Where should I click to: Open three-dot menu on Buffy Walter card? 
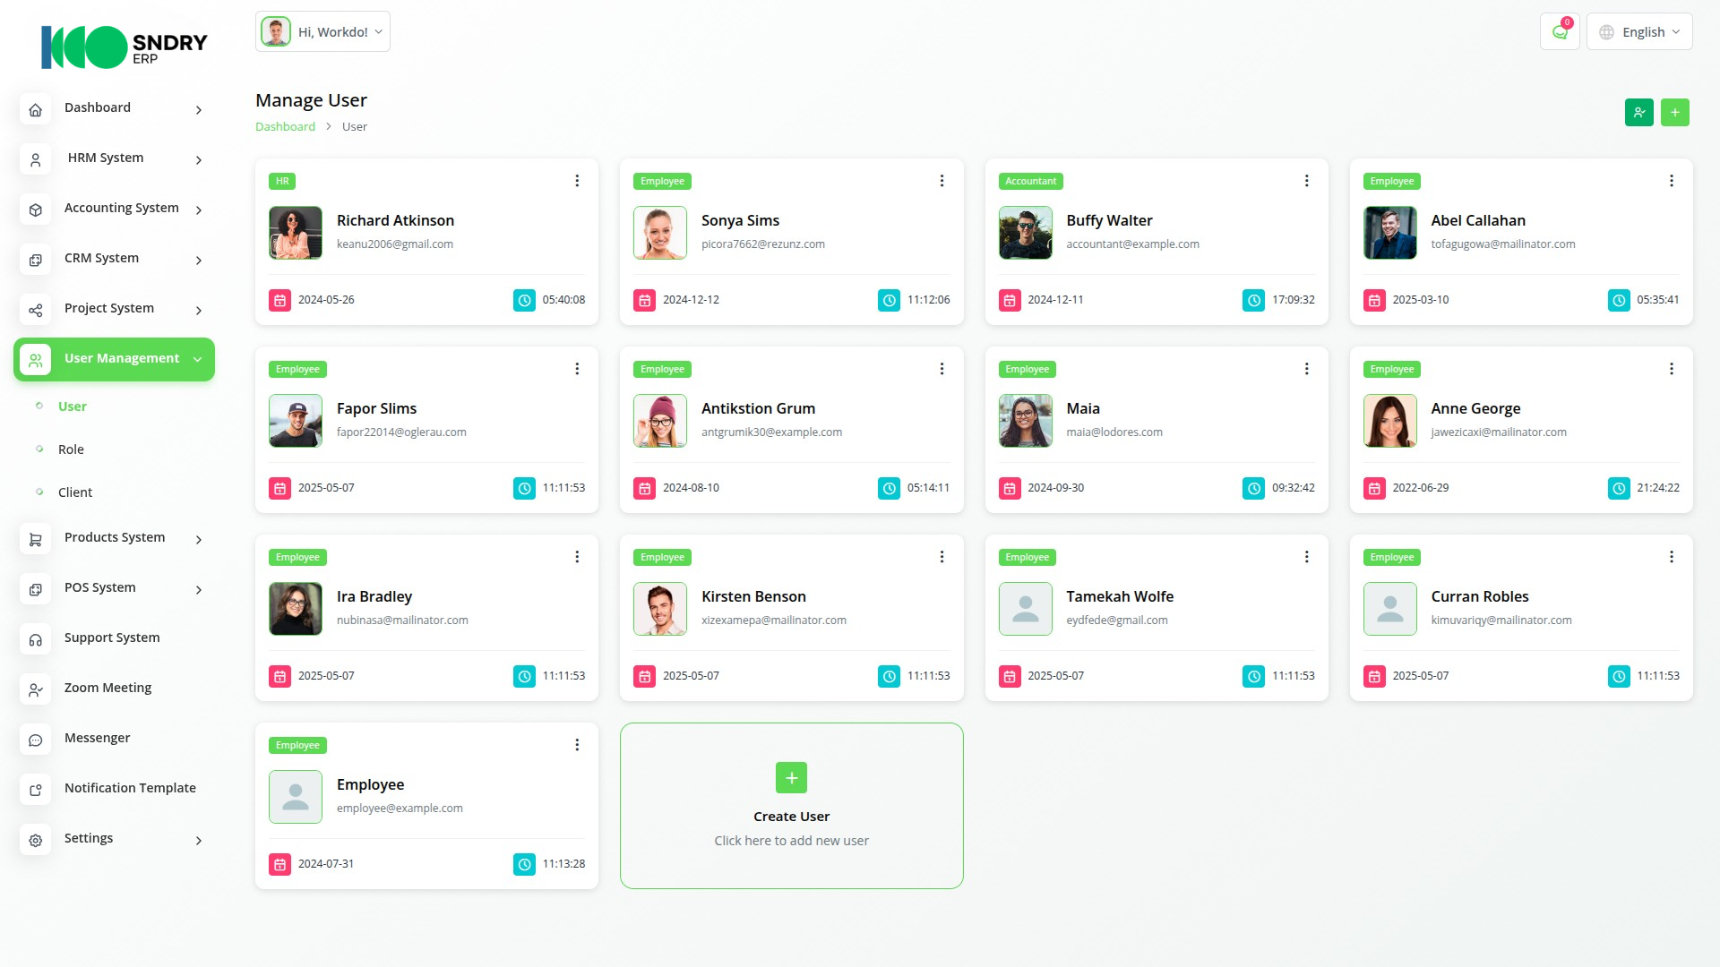point(1306,181)
